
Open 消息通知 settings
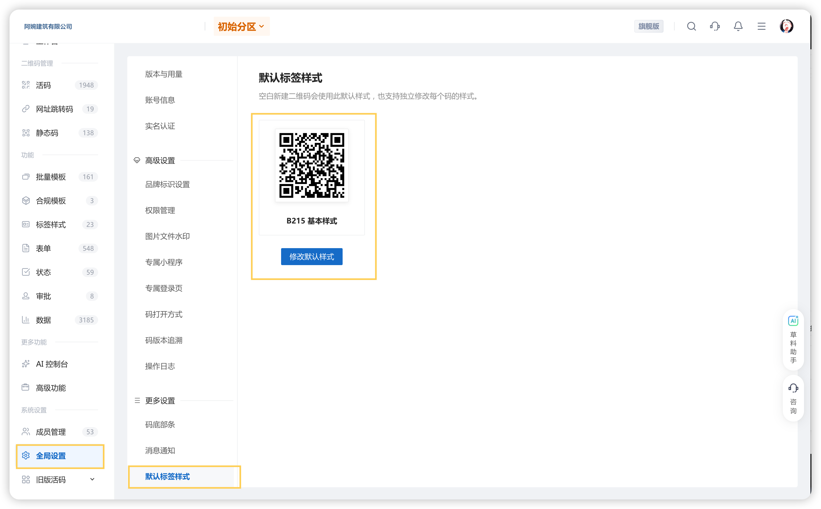pos(160,450)
